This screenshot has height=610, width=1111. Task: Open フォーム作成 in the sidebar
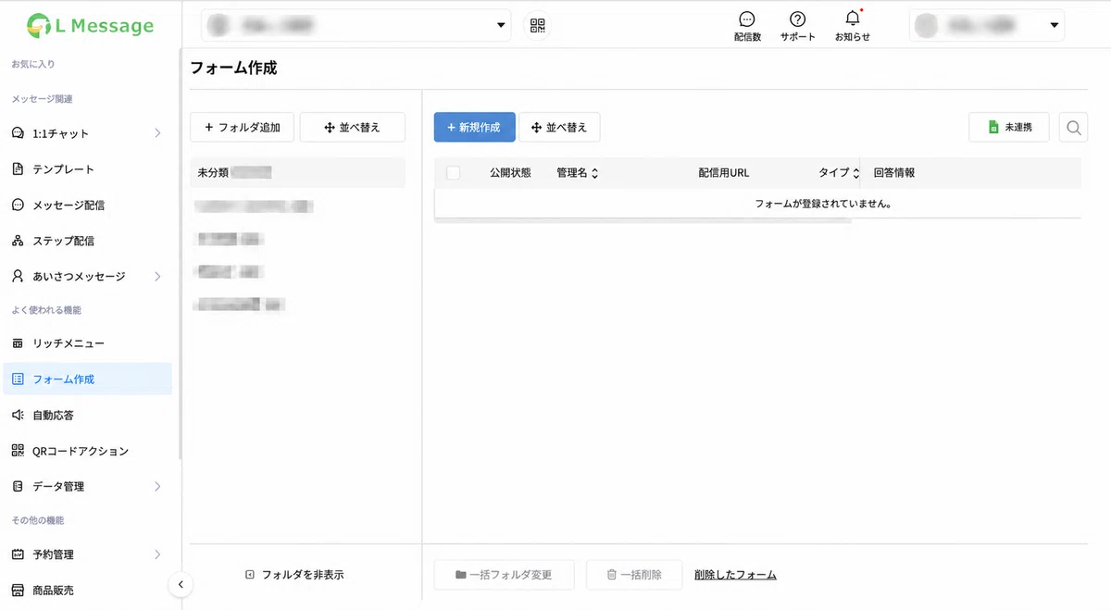click(86, 379)
